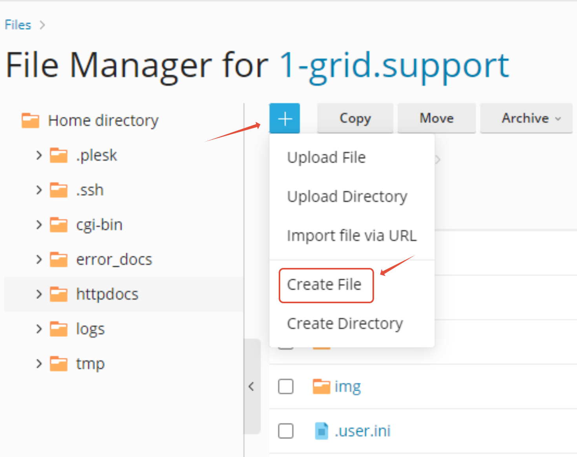Expand the error_docs tree node
The height and width of the screenshot is (457, 577).
(38, 260)
